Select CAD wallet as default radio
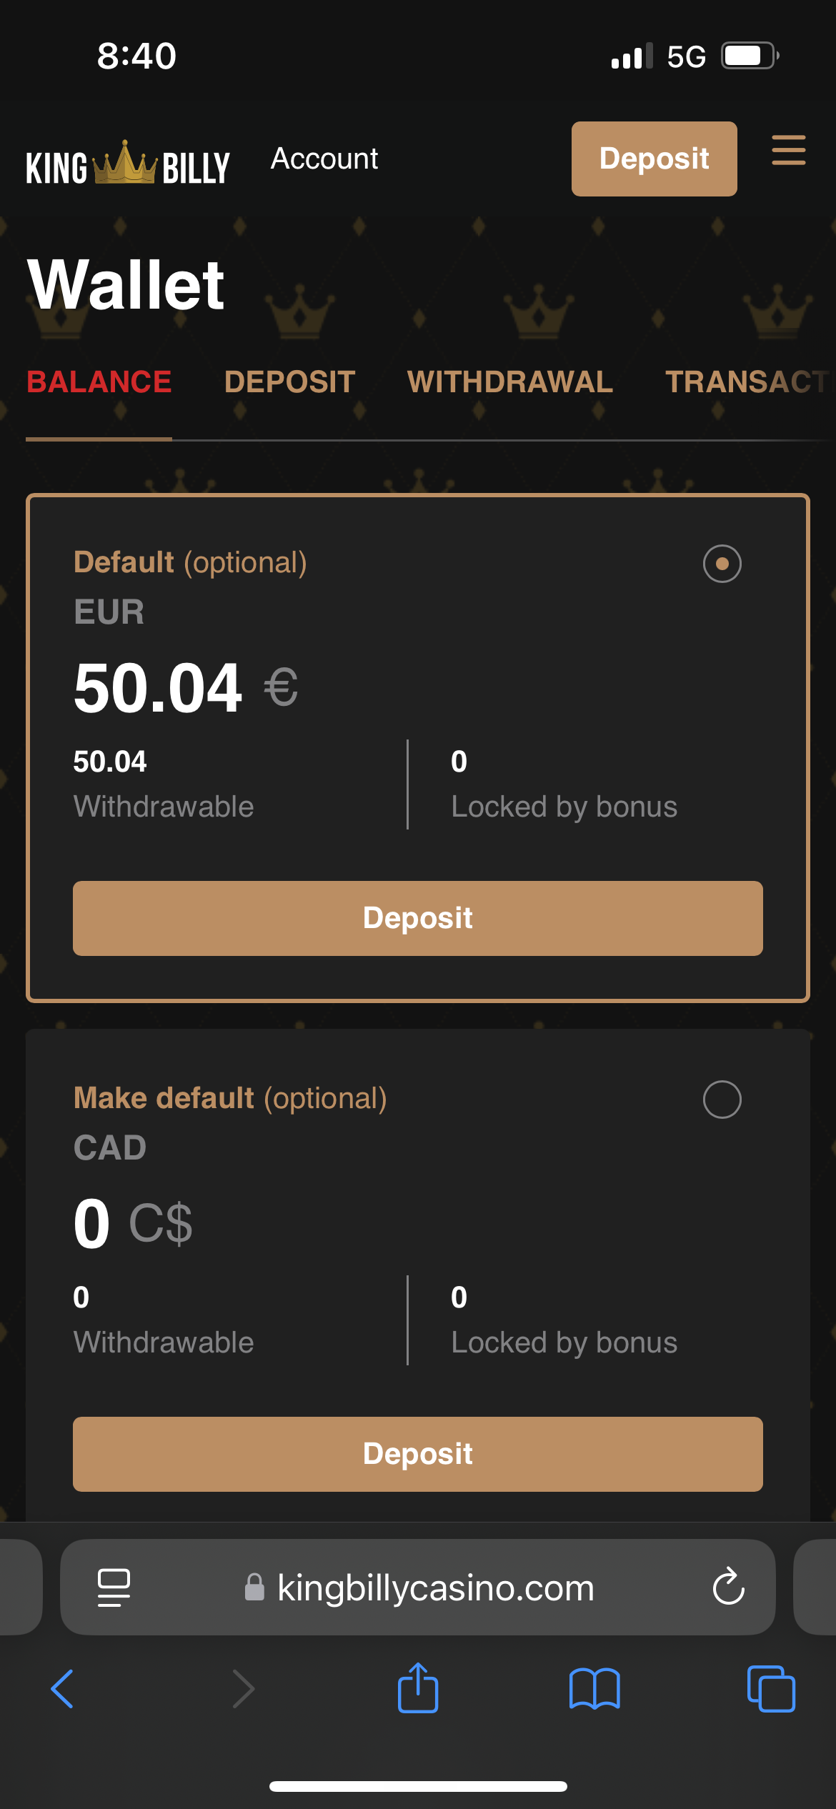The image size is (836, 1809). tap(722, 1099)
